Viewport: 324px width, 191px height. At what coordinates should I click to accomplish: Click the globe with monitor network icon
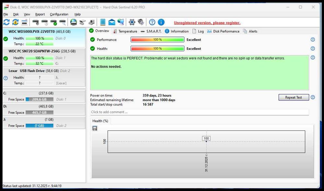121,22
